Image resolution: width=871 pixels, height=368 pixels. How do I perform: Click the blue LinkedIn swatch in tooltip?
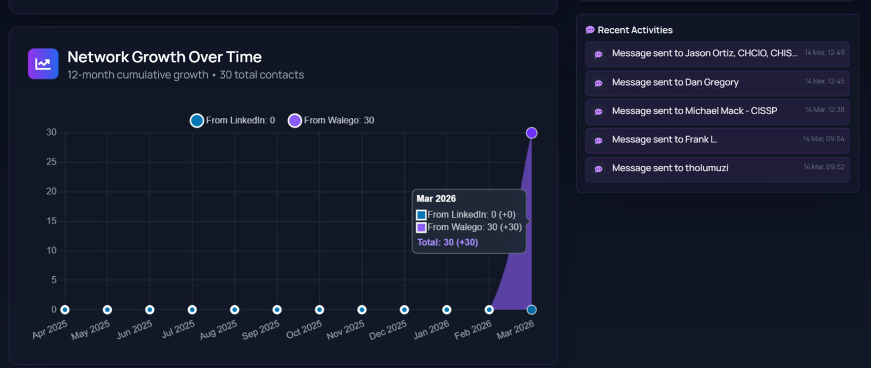point(421,215)
